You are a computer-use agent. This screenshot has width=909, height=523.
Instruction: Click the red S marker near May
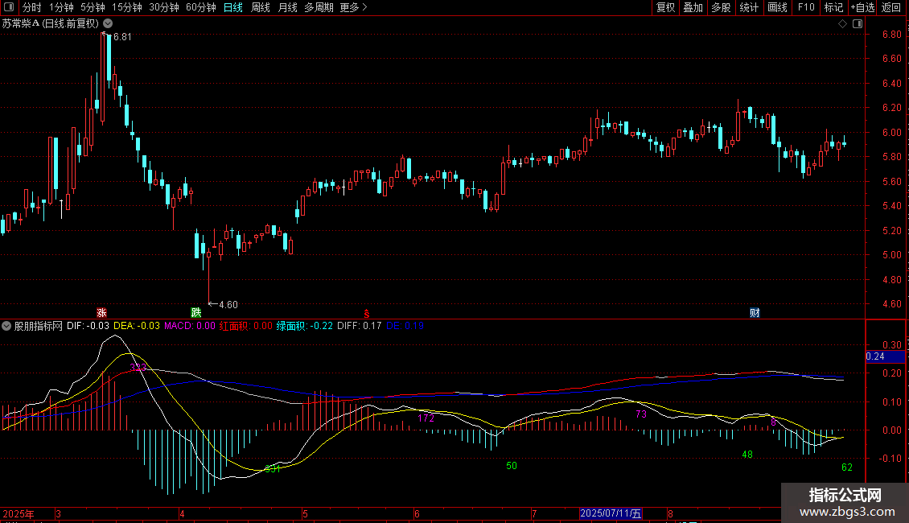(x=366, y=313)
